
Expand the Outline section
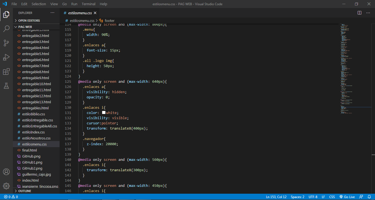point(36,191)
